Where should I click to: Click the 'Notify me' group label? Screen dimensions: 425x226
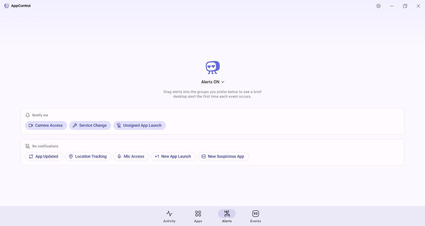tap(40, 115)
